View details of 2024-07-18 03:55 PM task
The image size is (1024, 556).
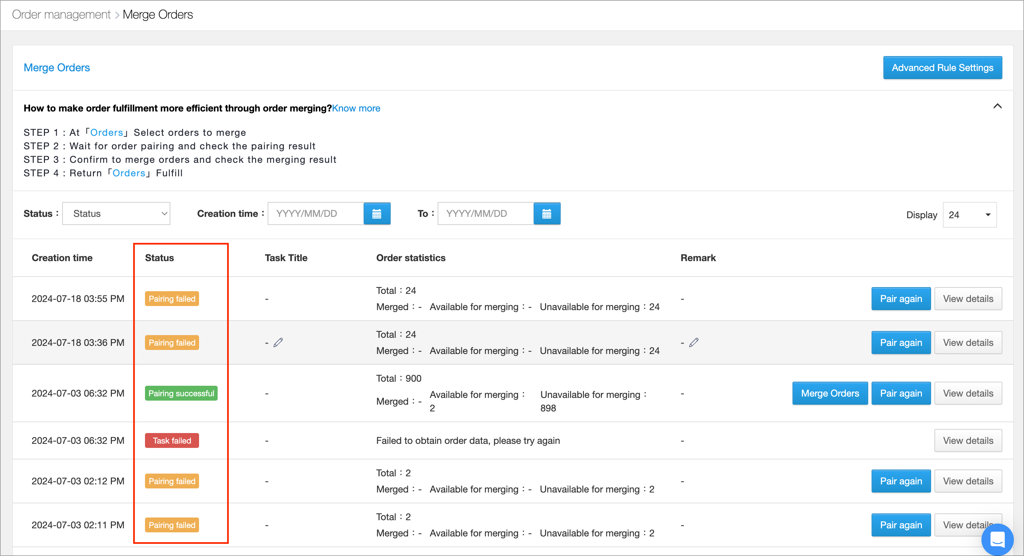(968, 299)
